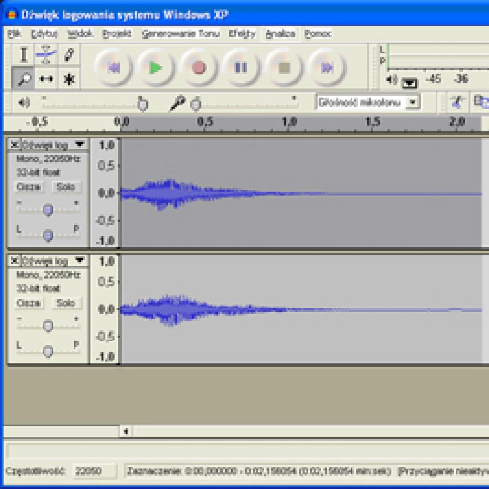Viewport: 489px width, 489px height.
Task: Select the Draw pencil tool
Action: pos(69,54)
